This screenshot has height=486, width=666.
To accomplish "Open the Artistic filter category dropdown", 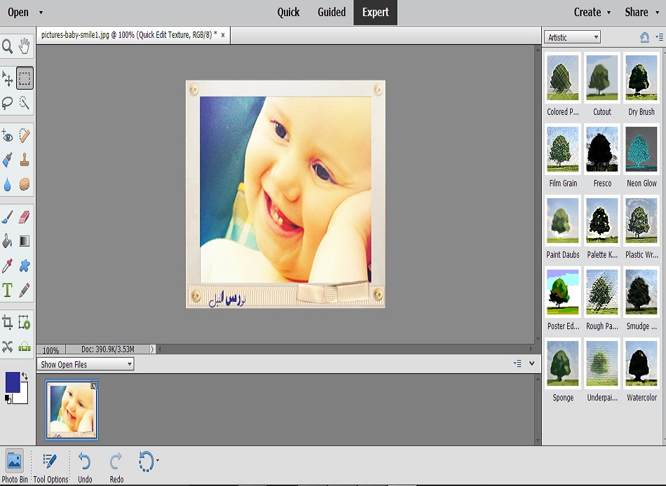I will [573, 37].
